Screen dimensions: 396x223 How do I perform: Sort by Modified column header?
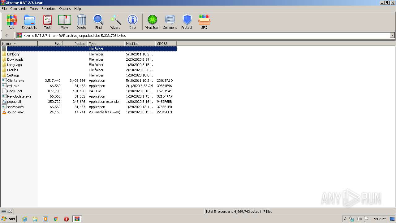pos(140,44)
